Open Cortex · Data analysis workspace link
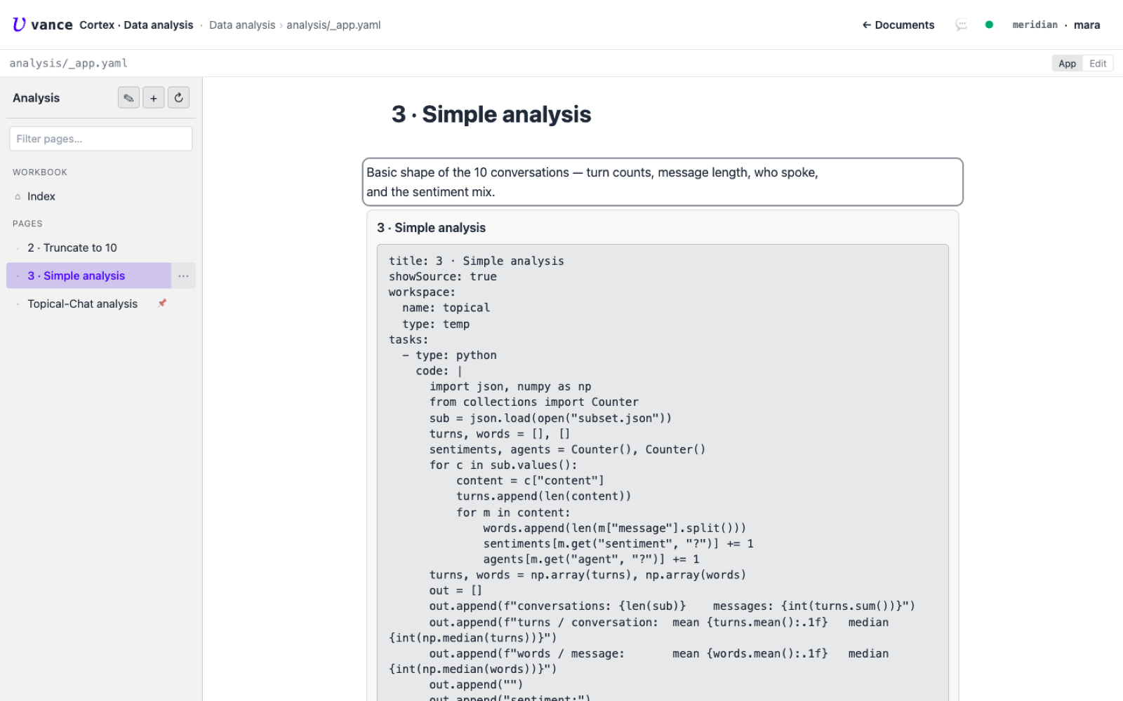The image size is (1123, 701). click(x=136, y=25)
